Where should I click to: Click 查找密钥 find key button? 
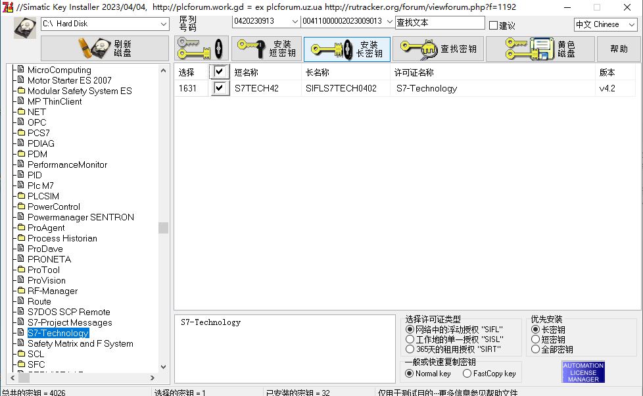438,49
